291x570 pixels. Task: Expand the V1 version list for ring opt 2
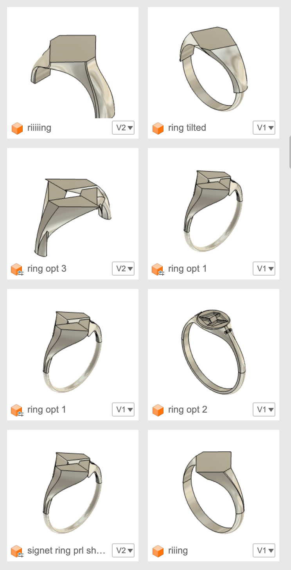click(x=264, y=409)
